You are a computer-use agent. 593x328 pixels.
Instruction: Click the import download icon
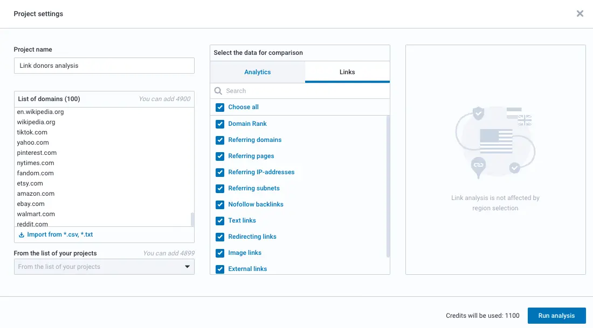coord(22,235)
